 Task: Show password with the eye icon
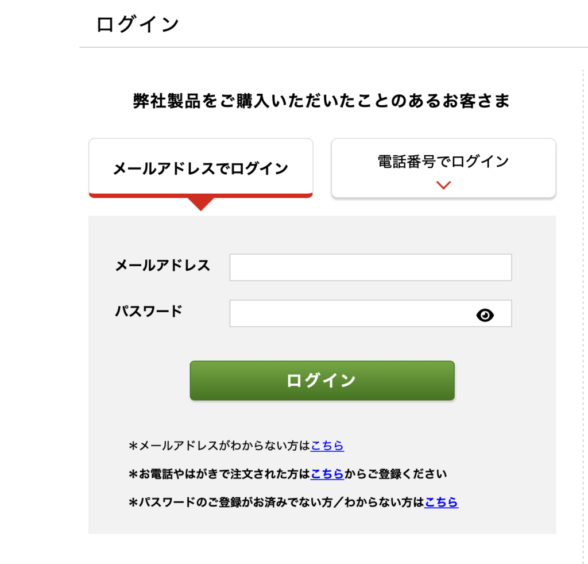(485, 314)
